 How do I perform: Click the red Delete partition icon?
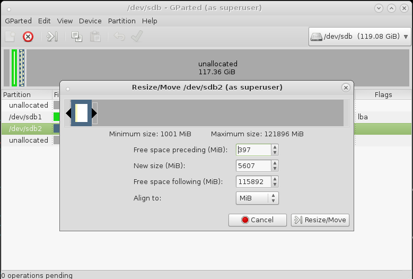tap(28, 37)
